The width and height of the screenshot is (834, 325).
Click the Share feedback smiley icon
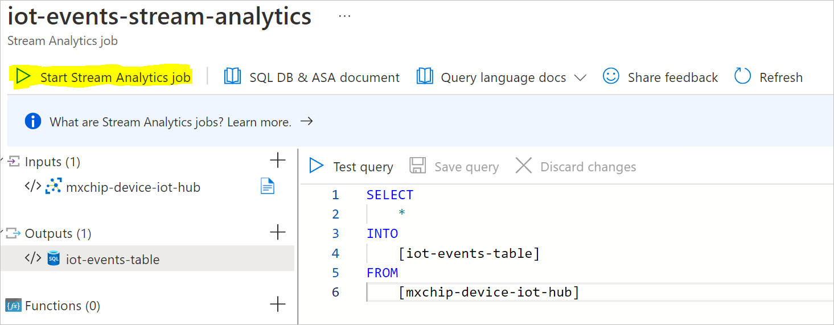pos(611,76)
